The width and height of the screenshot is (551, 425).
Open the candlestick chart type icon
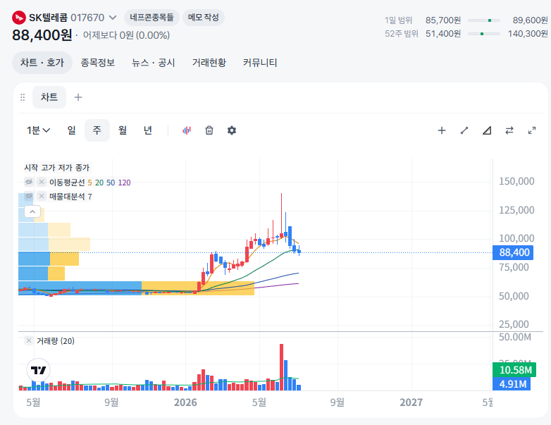[x=187, y=130]
